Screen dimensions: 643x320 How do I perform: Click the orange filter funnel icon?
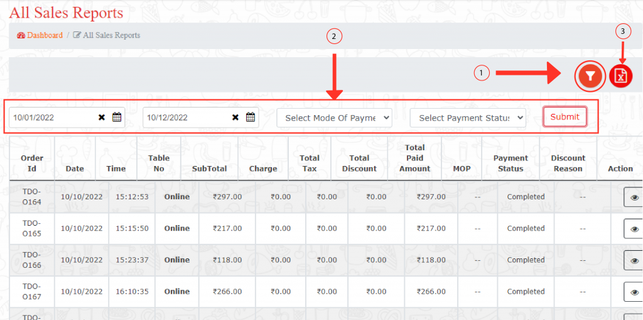coord(590,76)
